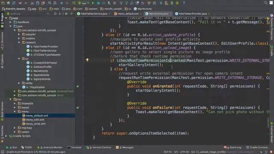
Task: Click the Undo toolbar icon
Action: (21, 3)
